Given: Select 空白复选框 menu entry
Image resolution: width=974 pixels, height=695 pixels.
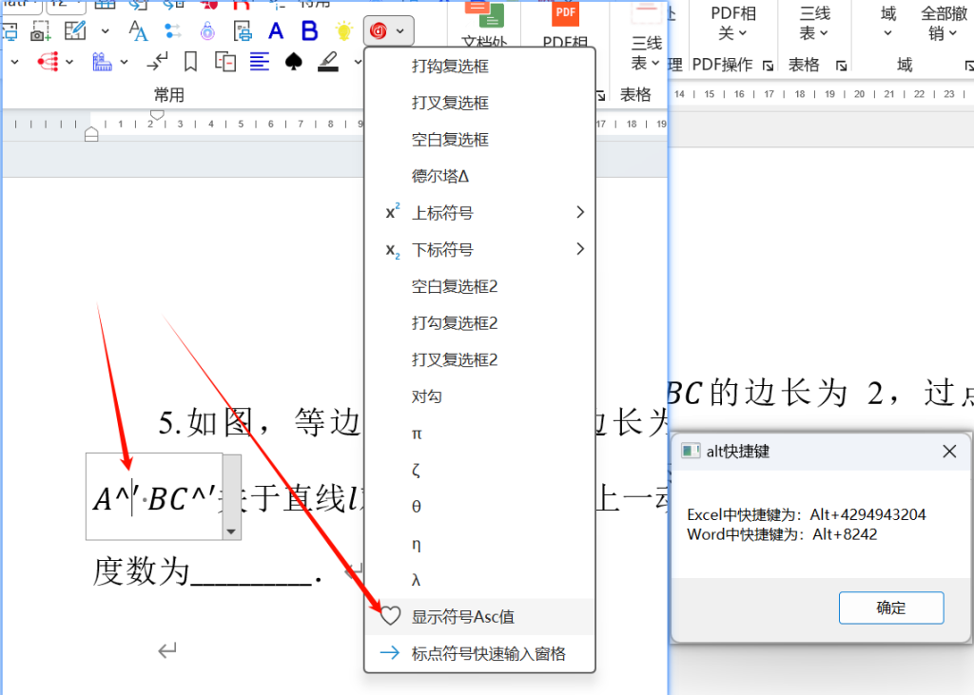Looking at the screenshot, I should (x=479, y=139).
